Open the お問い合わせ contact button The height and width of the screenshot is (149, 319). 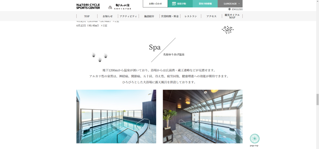coord(155,4)
